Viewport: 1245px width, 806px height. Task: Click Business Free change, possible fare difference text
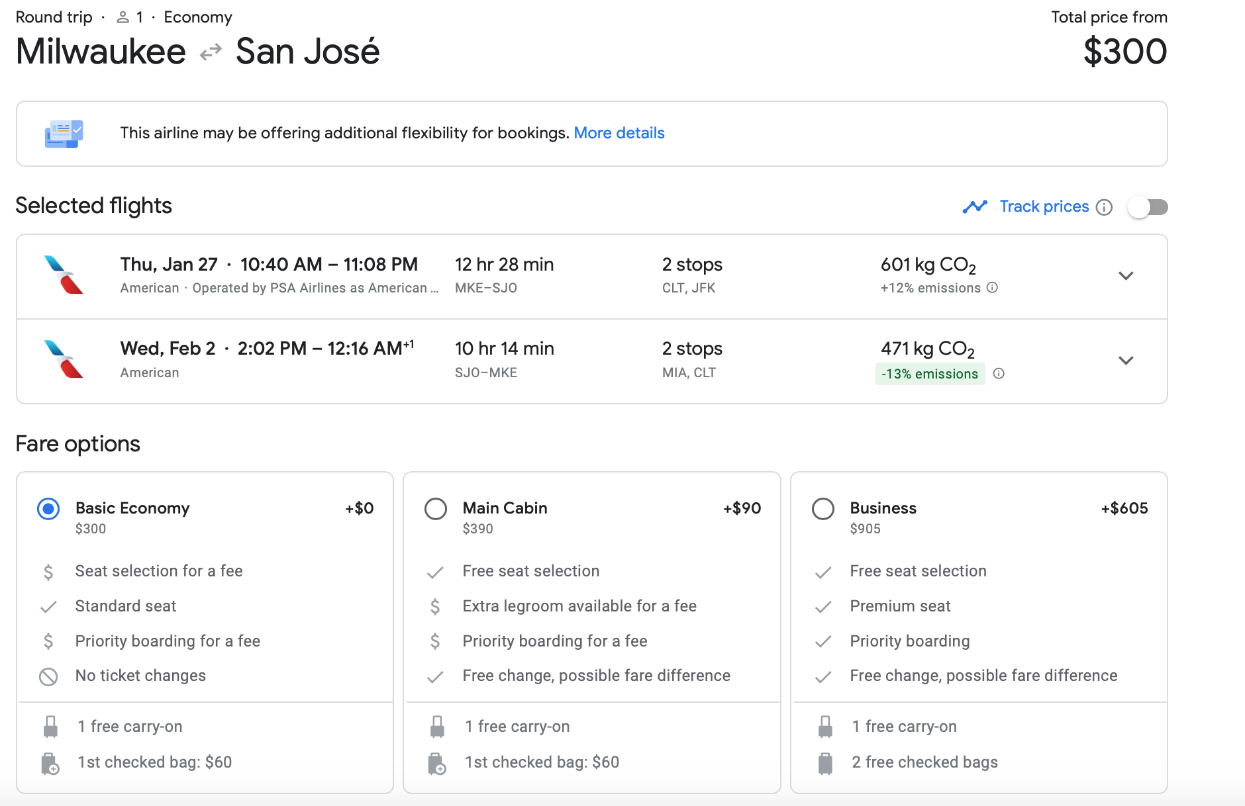pos(984,676)
